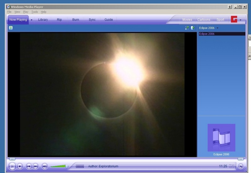Go to the Rip tab
Viewport: 251px width, 173px height.
[59, 19]
